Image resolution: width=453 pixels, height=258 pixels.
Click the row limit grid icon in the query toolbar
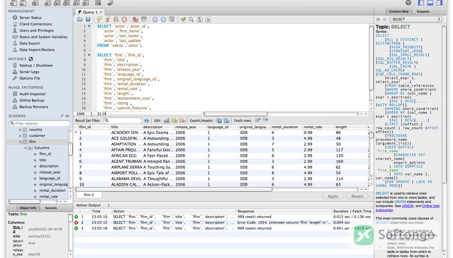point(144,19)
